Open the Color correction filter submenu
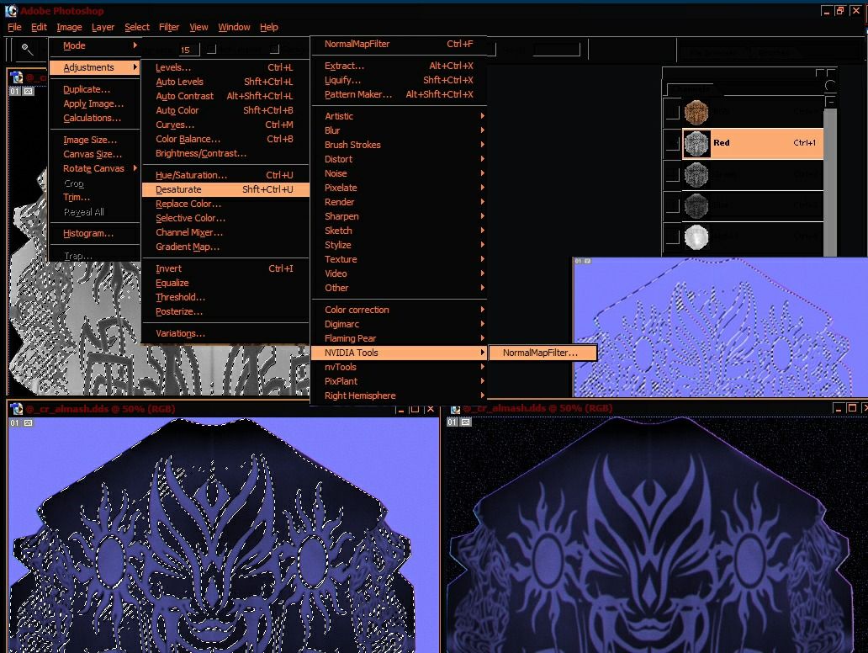The height and width of the screenshot is (653, 868). [x=399, y=310]
